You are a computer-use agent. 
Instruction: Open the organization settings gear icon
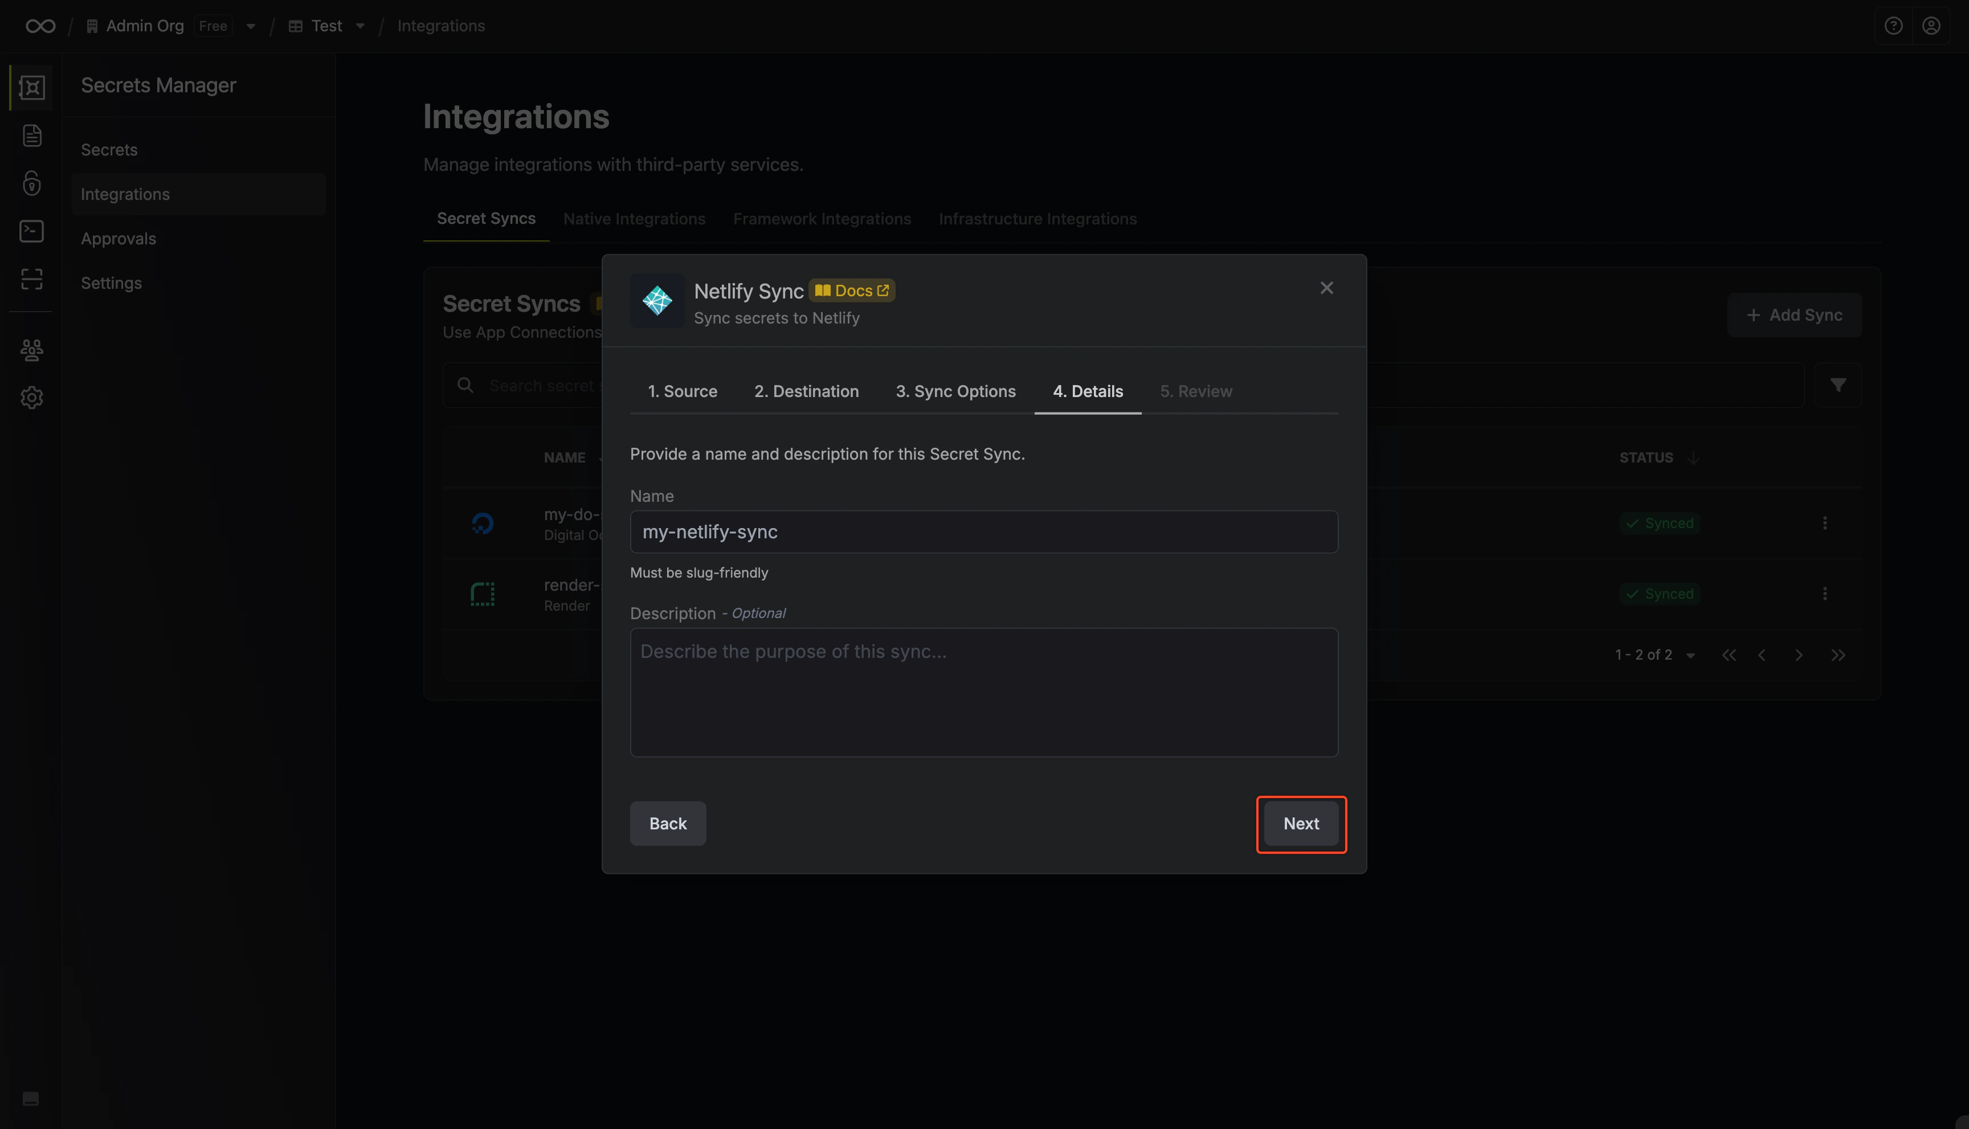click(32, 398)
